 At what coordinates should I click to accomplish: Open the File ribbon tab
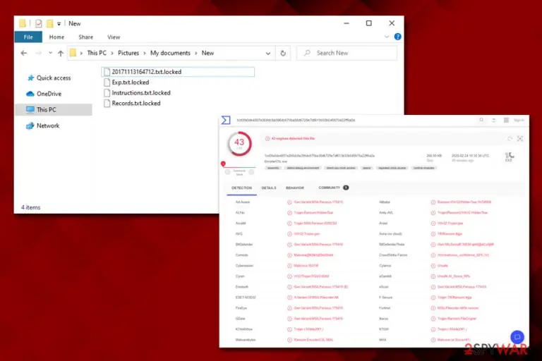28,37
